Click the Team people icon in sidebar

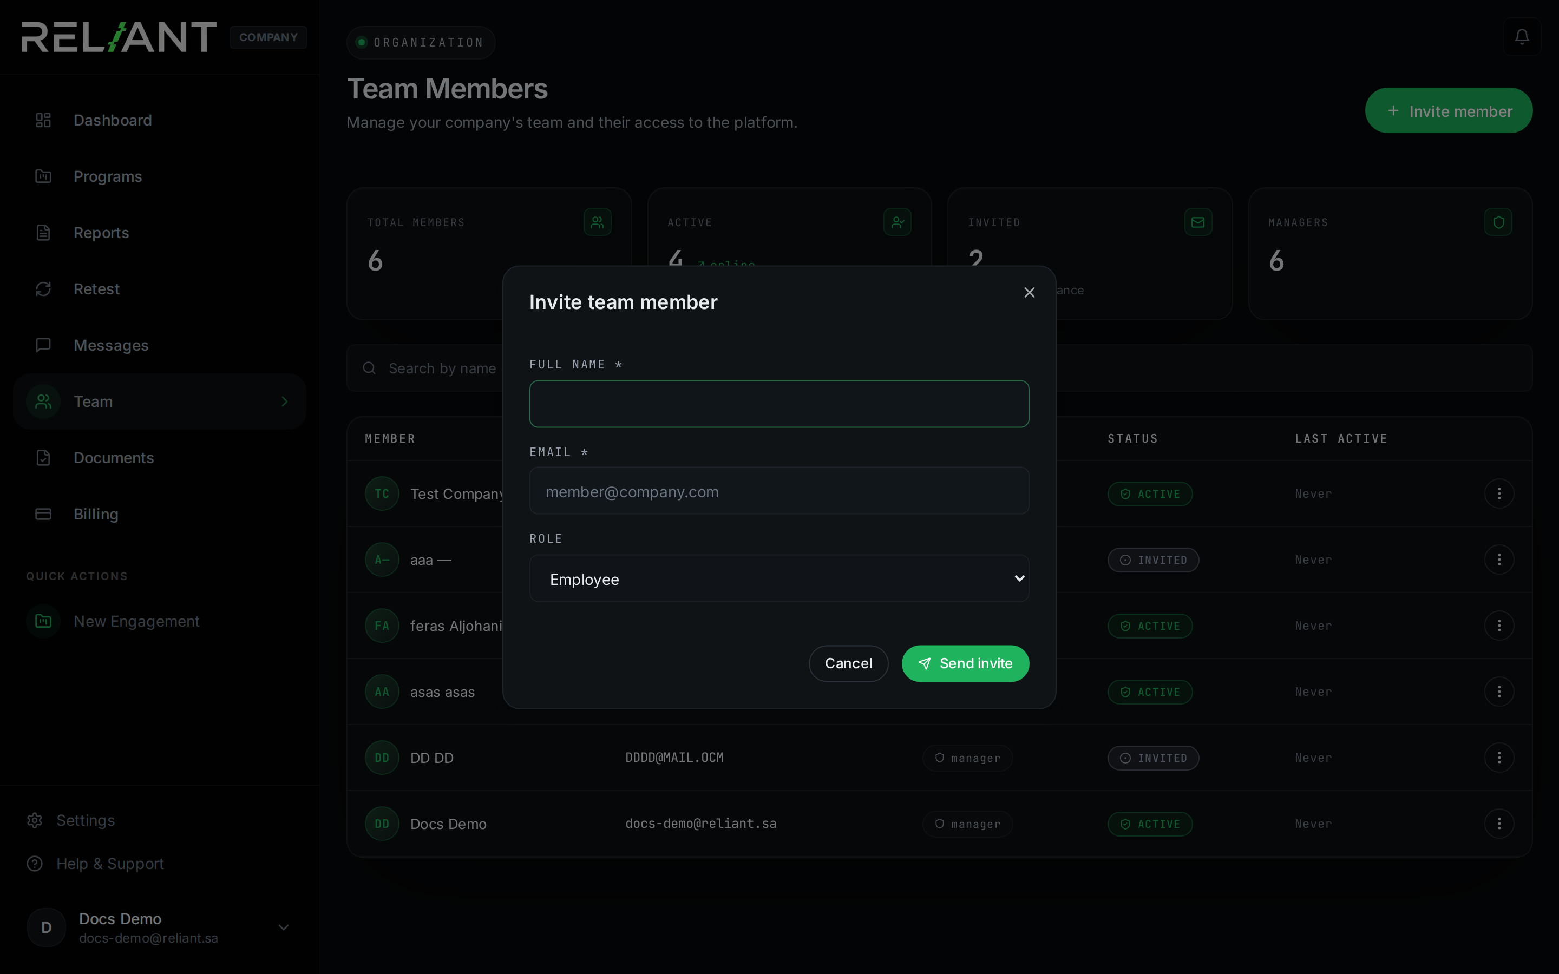click(x=43, y=402)
